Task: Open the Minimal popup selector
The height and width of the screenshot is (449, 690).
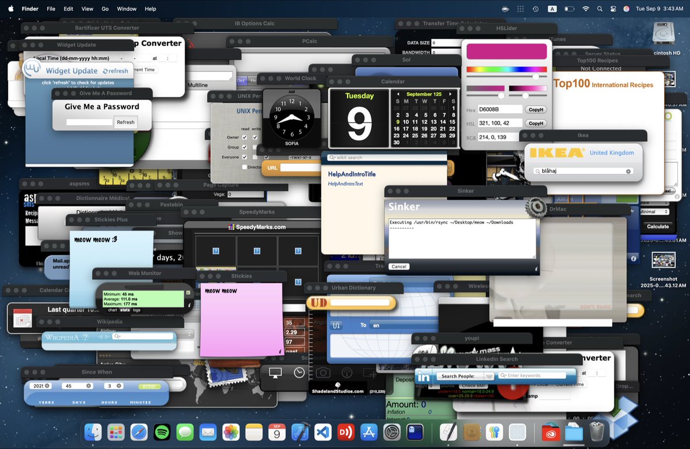Action: [x=655, y=212]
